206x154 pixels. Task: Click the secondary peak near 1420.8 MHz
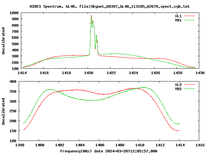tap(96, 36)
